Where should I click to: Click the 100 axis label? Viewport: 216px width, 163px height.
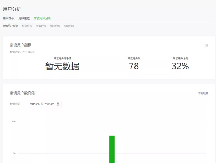(14, 121)
